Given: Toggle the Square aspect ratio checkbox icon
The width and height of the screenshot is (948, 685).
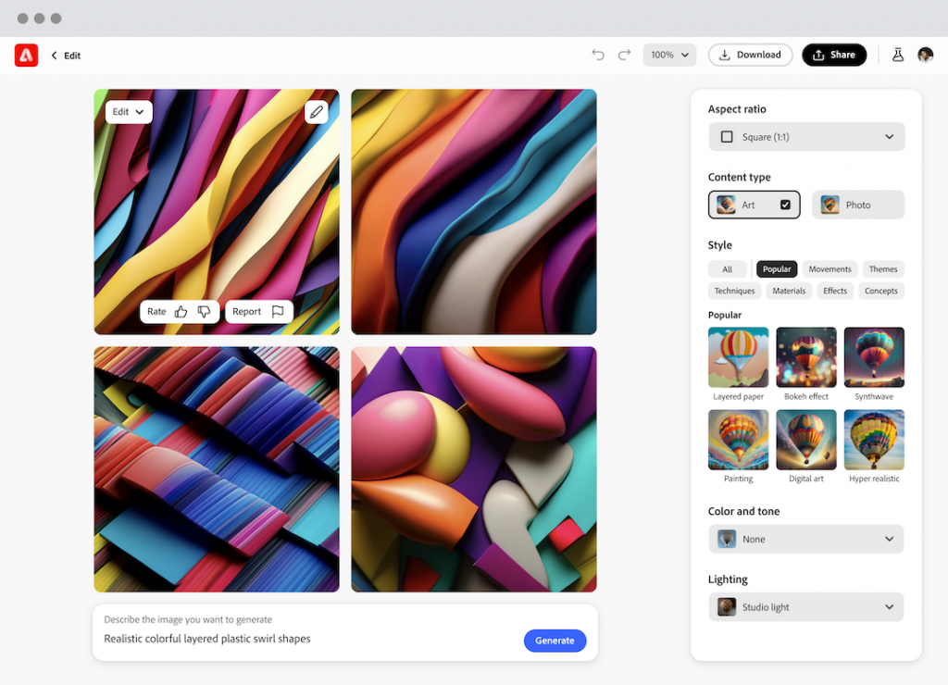Looking at the screenshot, I should pyautogui.click(x=727, y=137).
